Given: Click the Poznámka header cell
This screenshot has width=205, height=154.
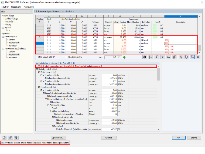Looking at the screenshot, I should pyautogui.click(x=181, y=22).
